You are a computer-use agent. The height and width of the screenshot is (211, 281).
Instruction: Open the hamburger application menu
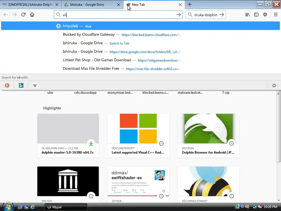276,15
